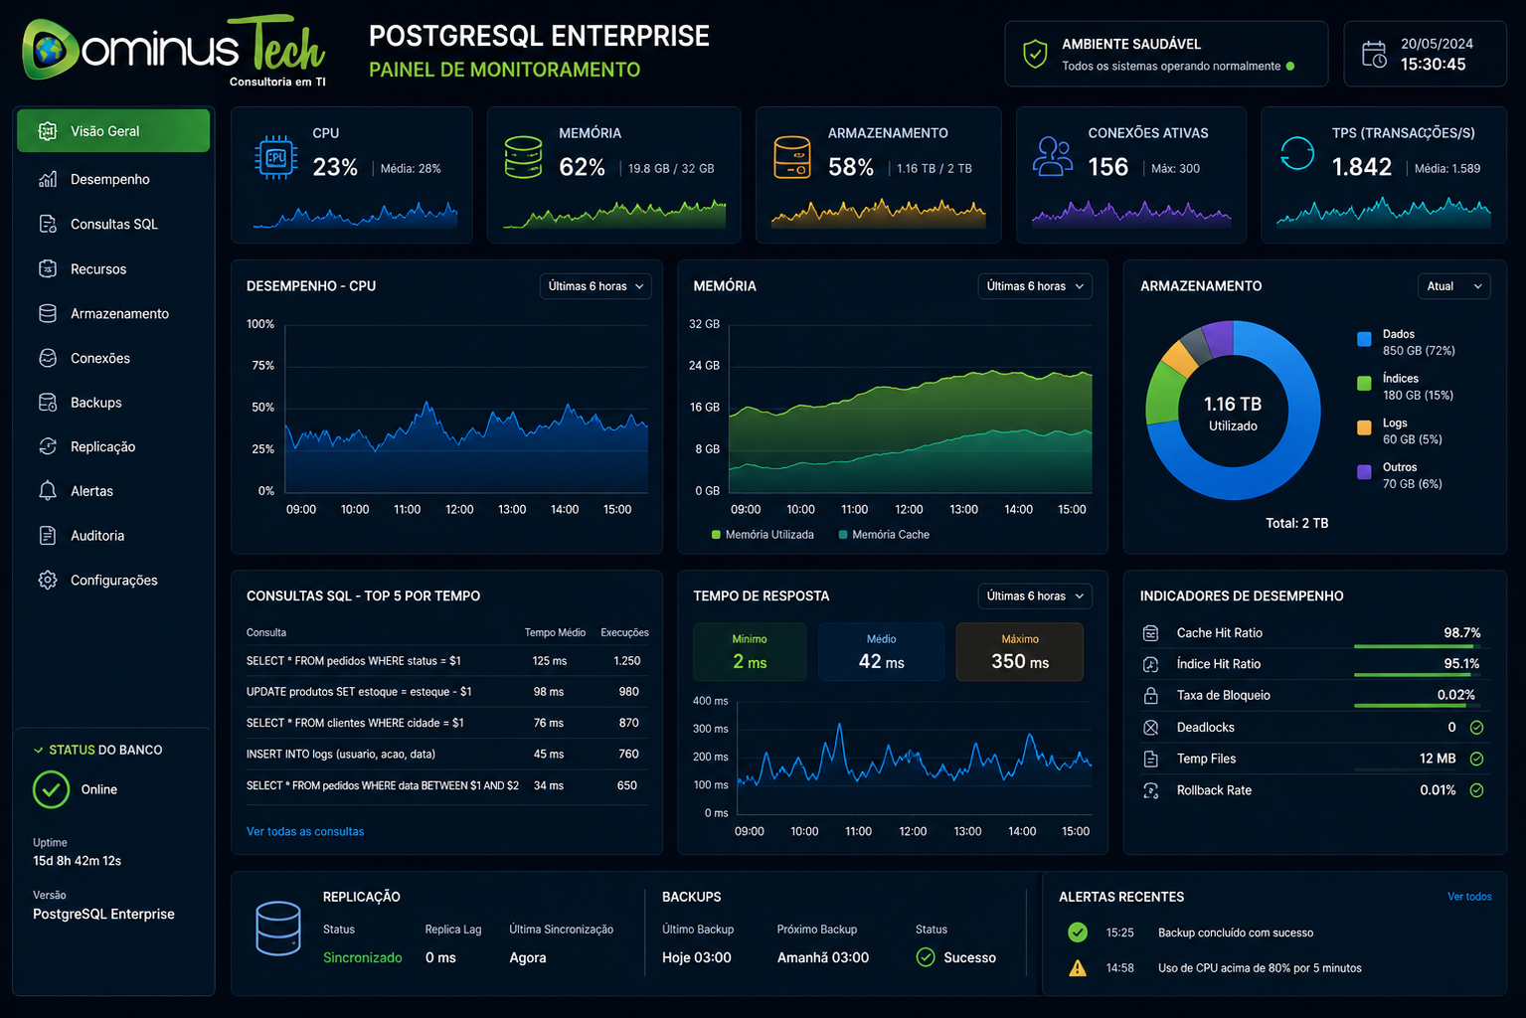Click the Backups icon in sidebar
The image size is (1526, 1018).
click(x=48, y=403)
